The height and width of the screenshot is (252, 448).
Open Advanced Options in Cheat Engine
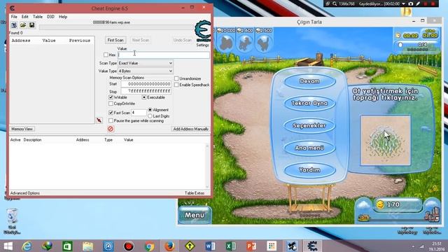coord(25,193)
